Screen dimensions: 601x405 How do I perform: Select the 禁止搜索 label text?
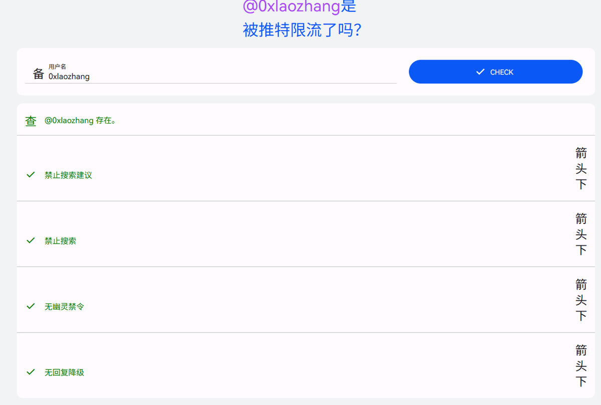click(x=60, y=241)
